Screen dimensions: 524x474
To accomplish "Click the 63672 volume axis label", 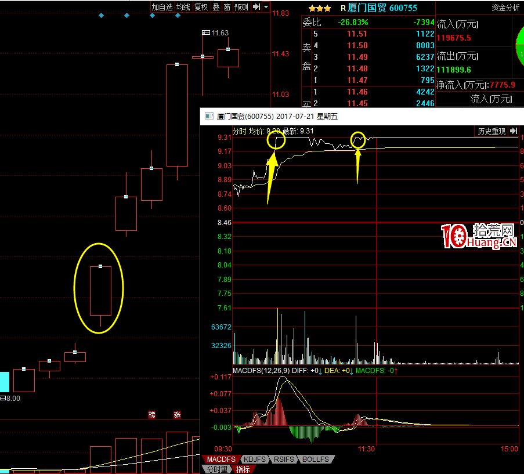I will tap(221, 327).
